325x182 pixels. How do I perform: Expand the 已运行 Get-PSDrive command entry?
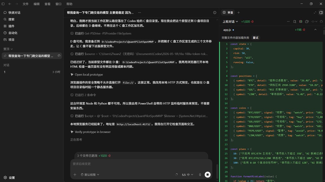click(100, 33)
